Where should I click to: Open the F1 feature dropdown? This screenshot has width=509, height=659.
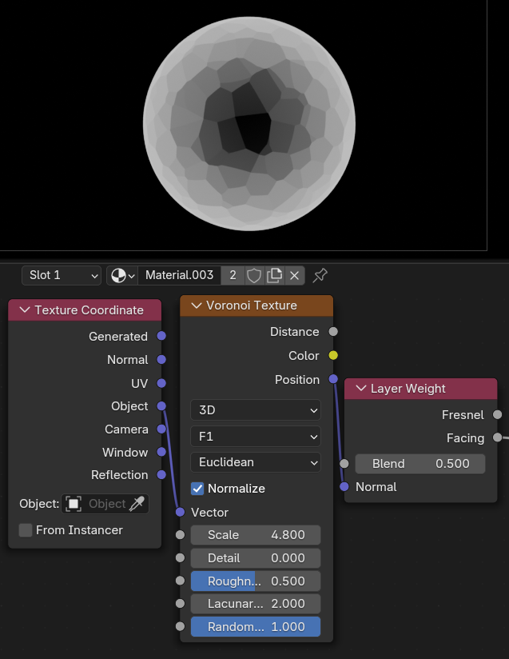click(255, 437)
